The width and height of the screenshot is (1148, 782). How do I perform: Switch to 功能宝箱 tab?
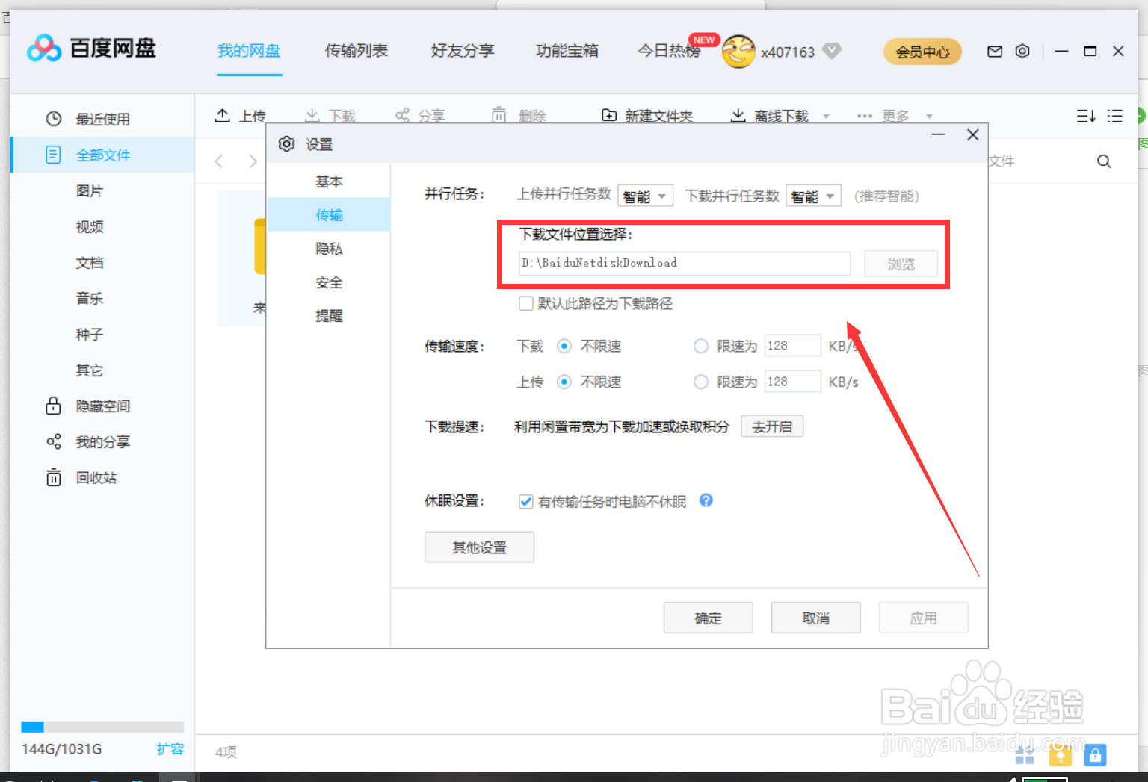click(x=567, y=51)
